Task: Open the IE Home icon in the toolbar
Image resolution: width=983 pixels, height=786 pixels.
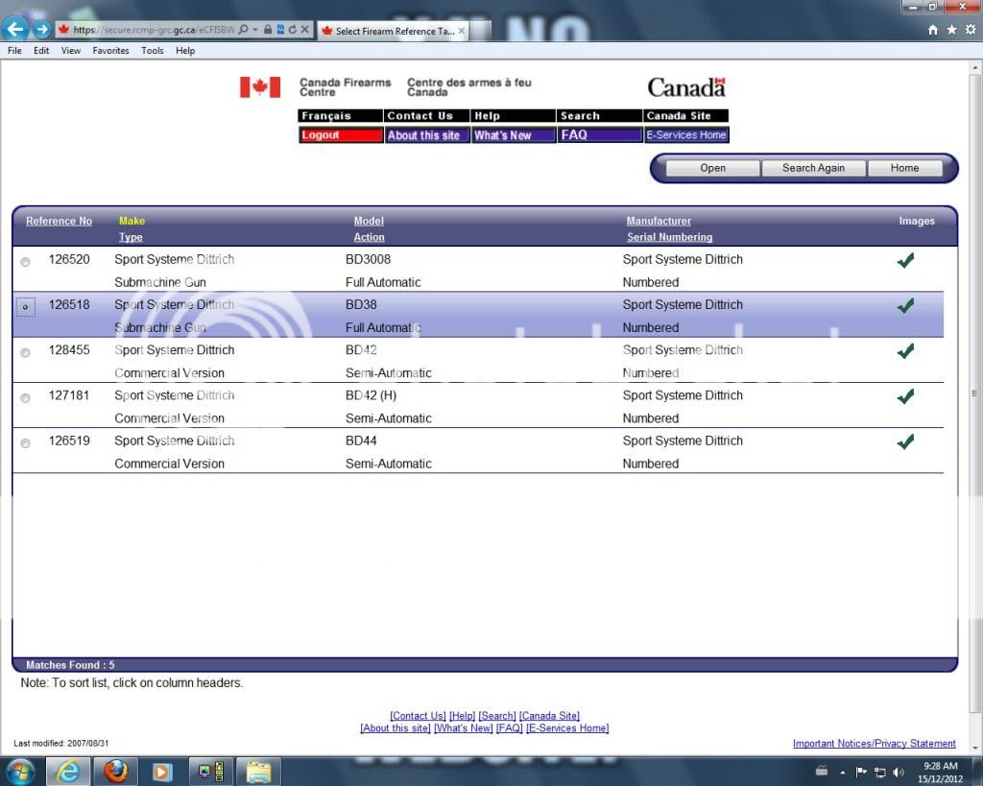Action: [933, 30]
